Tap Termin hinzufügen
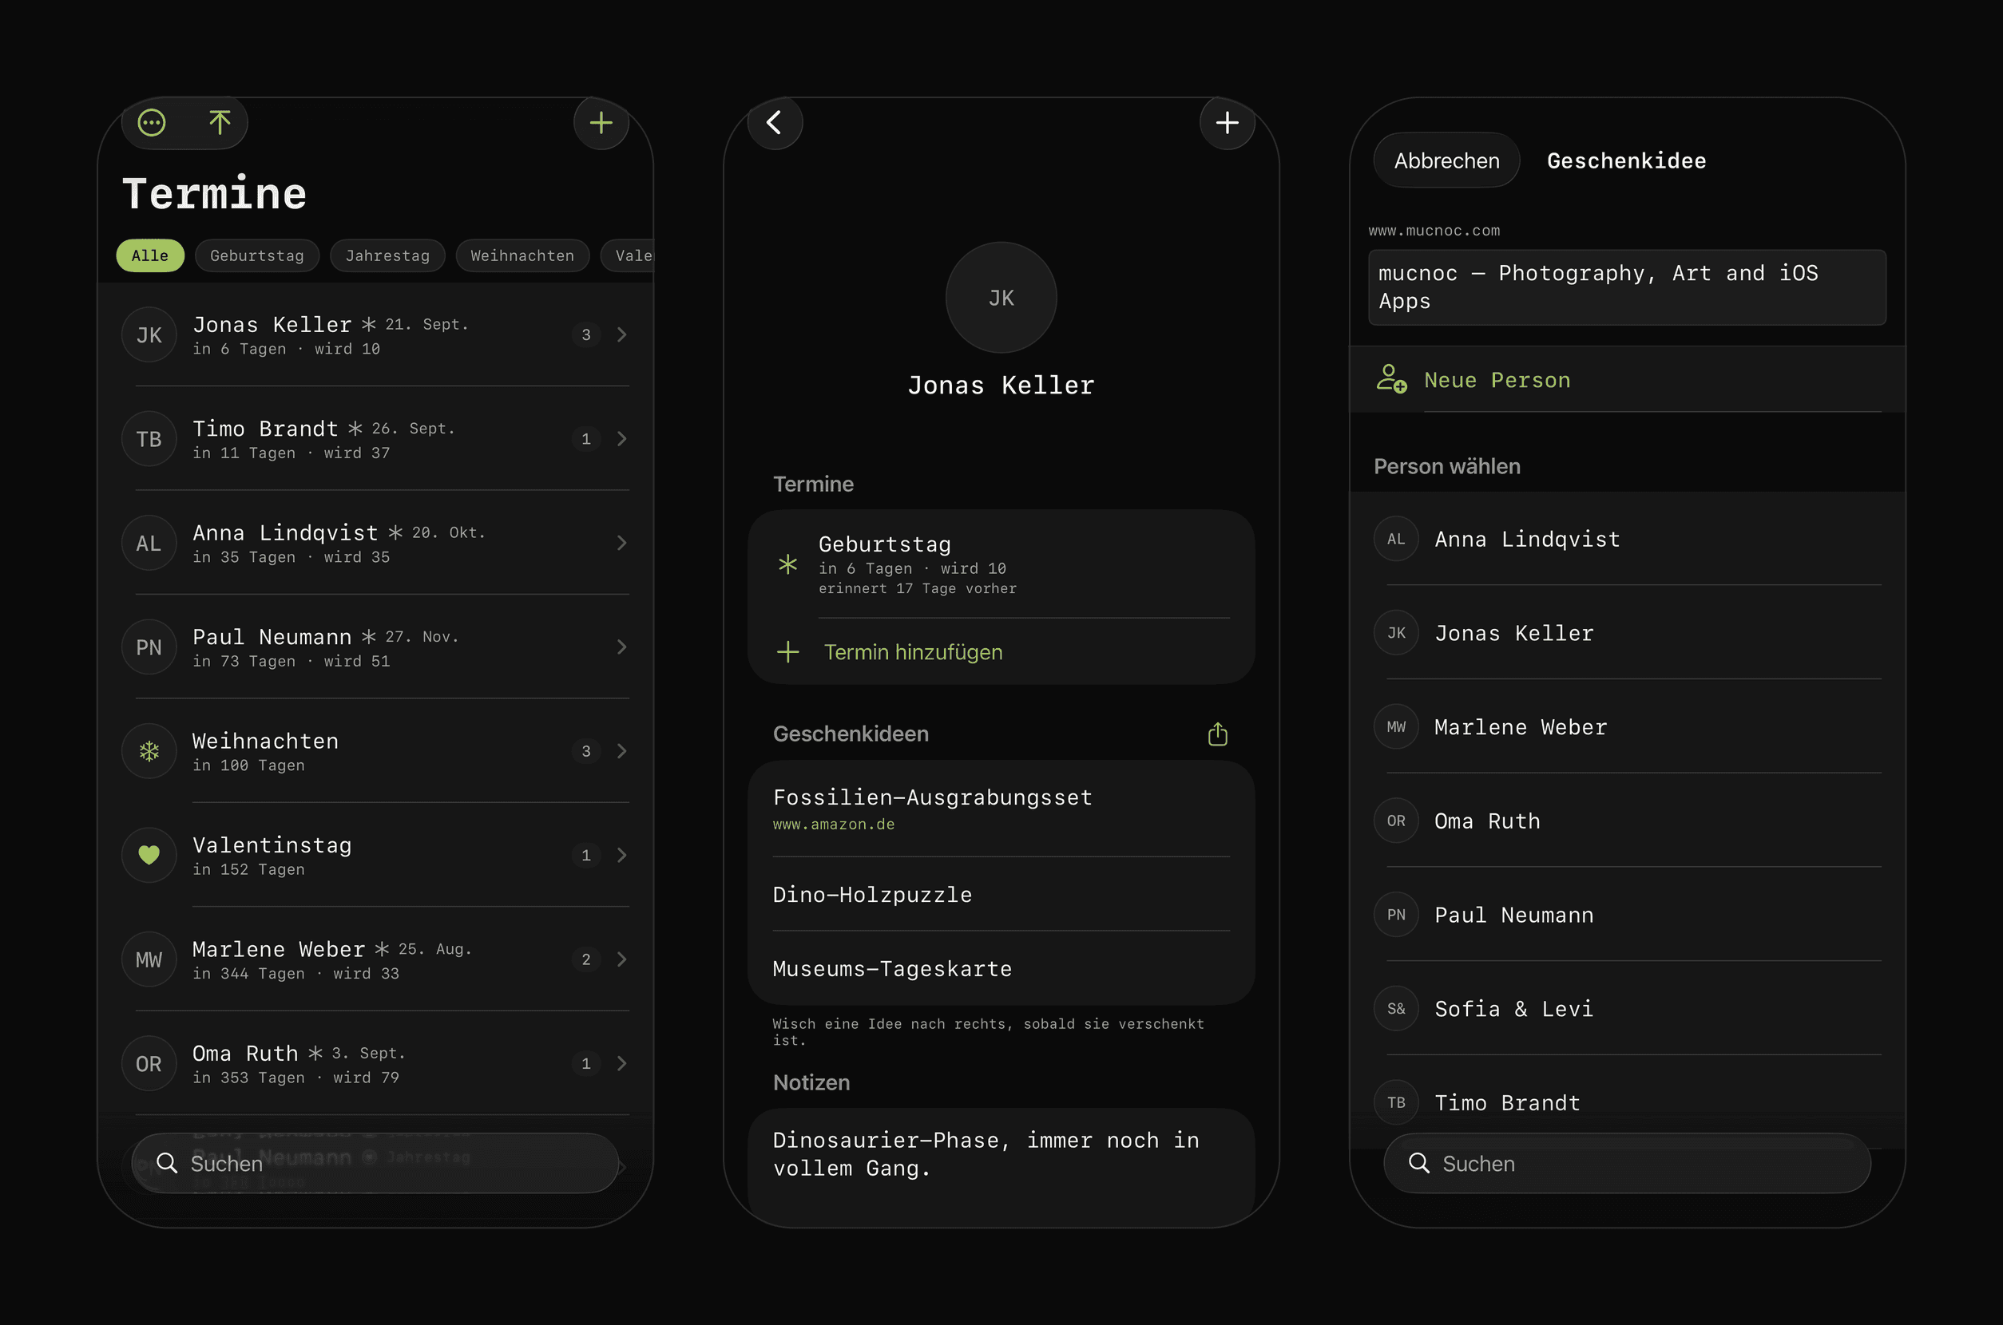This screenshot has width=2003, height=1325. pyautogui.click(x=913, y=651)
